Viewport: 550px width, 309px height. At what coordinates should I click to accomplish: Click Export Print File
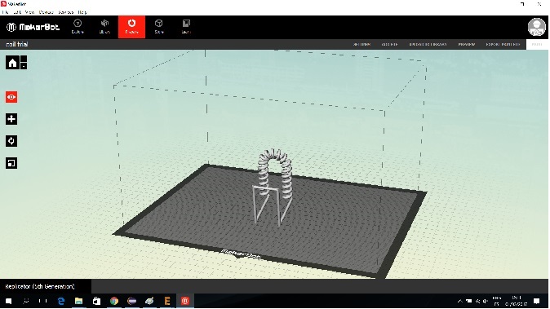(503, 45)
